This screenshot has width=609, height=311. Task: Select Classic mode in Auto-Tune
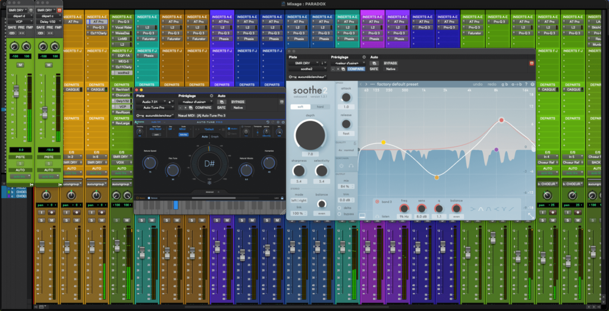(x=233, y=134)
